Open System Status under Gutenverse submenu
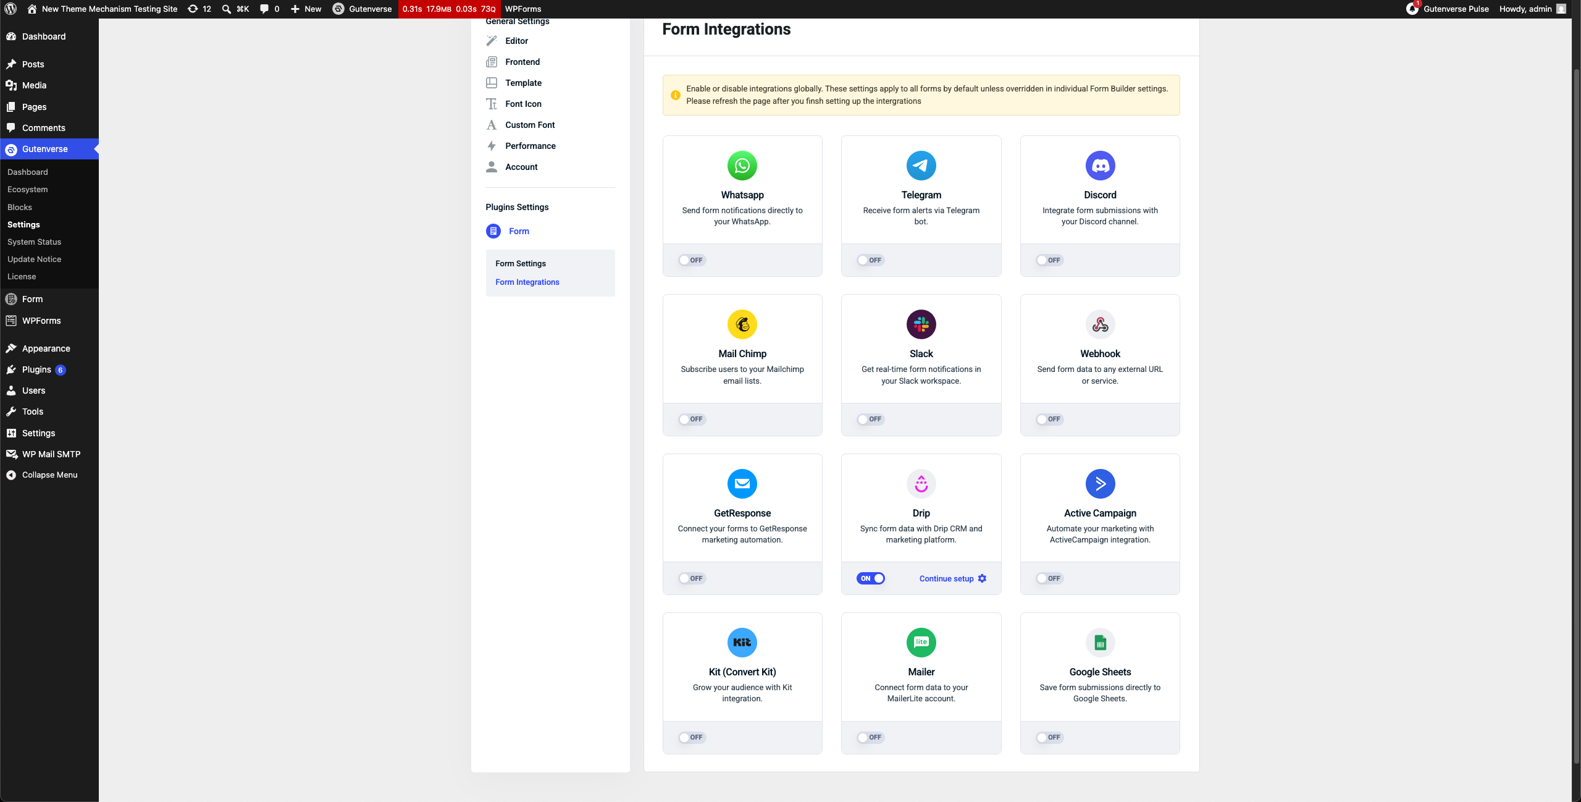1581x802 pixels. [x=34, y=242]
